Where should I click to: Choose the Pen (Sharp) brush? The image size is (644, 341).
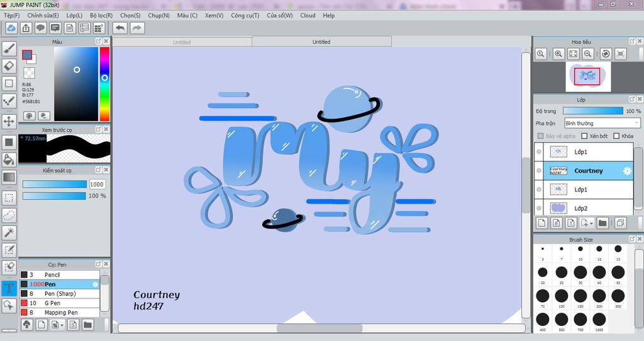(60, 293)
